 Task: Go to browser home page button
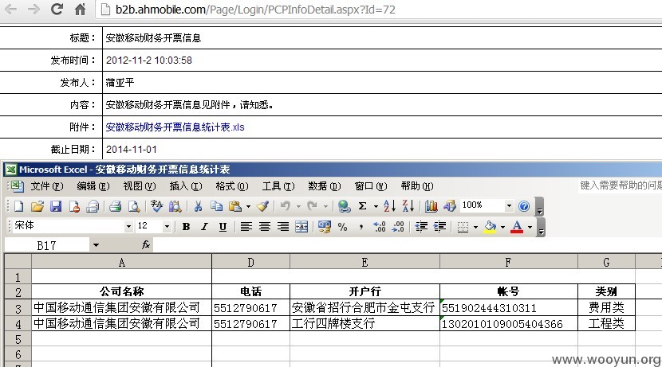point(80,10)
